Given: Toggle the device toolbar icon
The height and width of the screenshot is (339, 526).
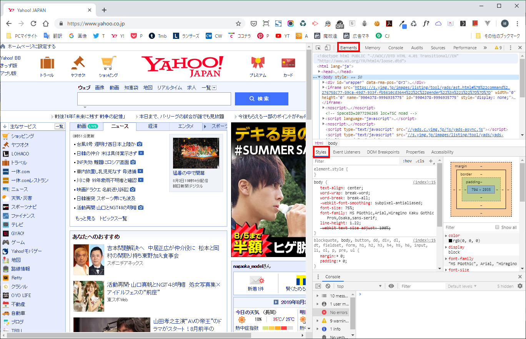Looking at the screenshot, I should coord(328,48).
